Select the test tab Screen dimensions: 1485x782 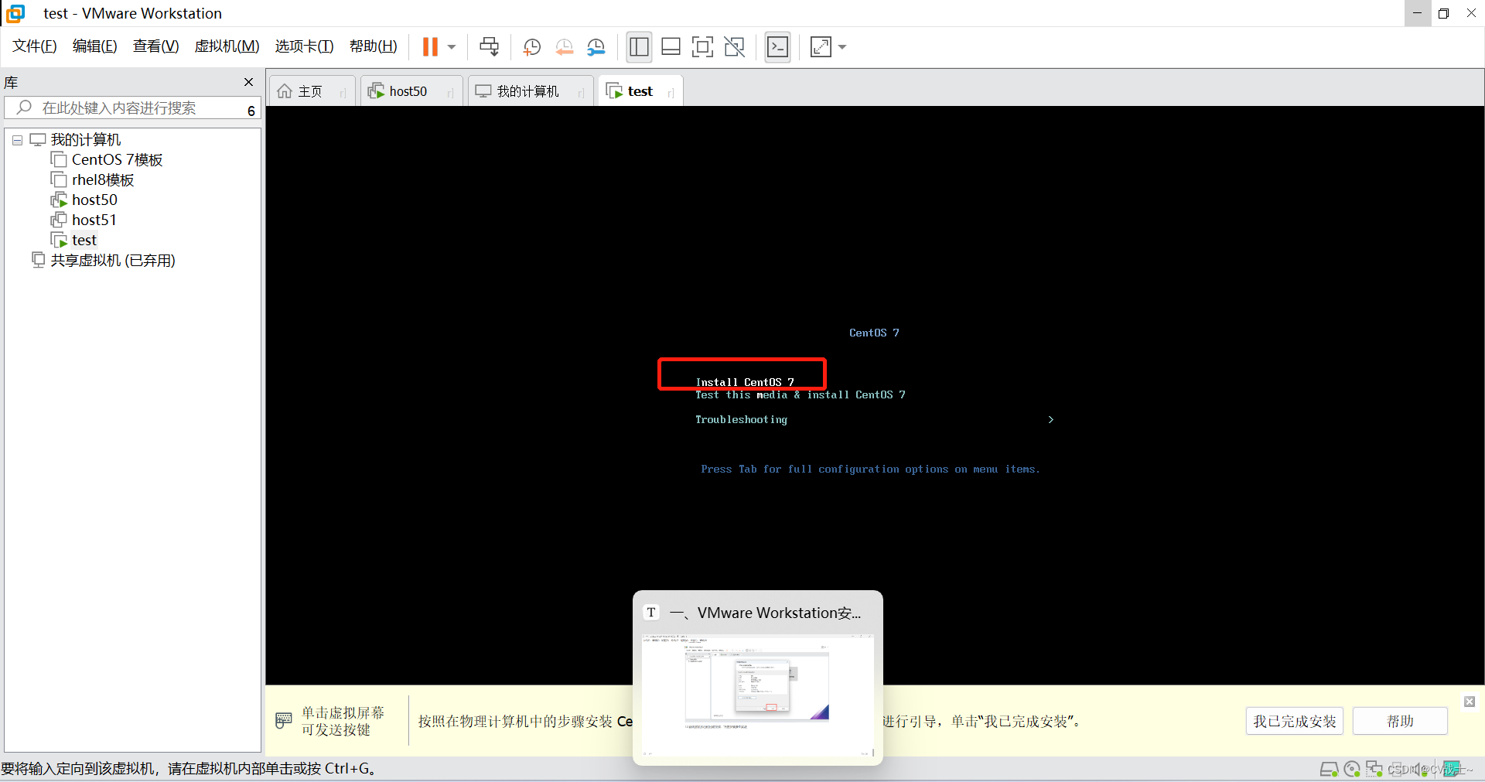(x=640, y=91)
